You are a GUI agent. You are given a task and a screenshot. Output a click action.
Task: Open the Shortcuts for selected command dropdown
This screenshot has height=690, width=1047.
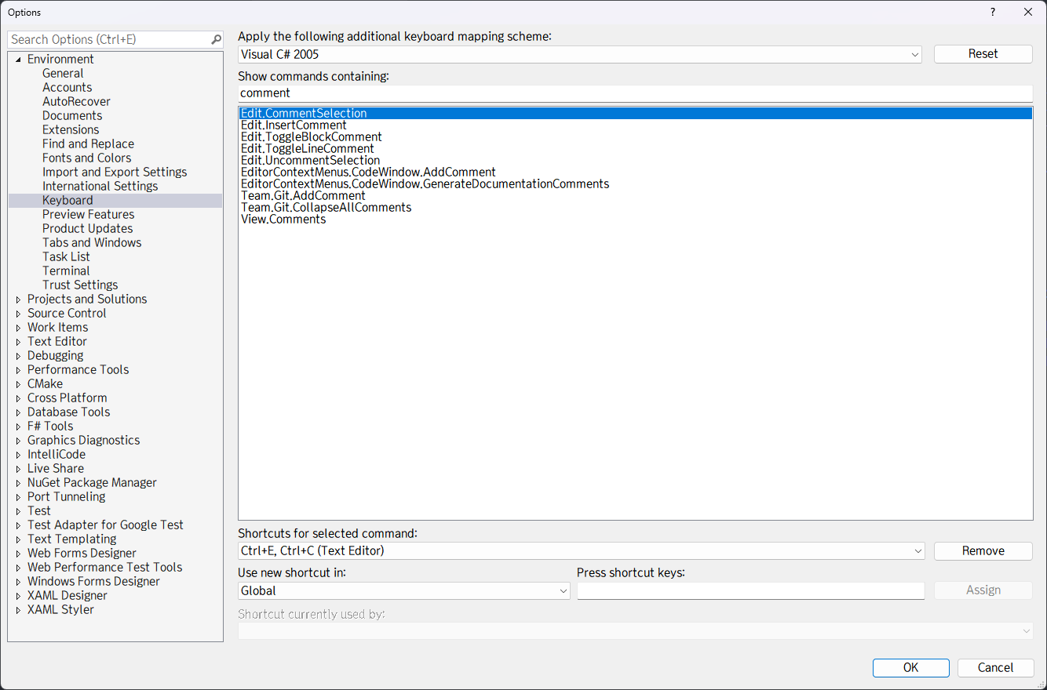(x=917, y=550)
